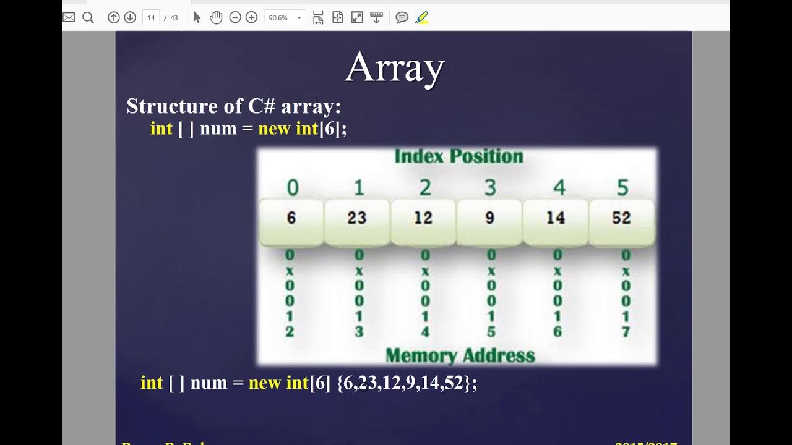Go to previous page arrow
792x445 pixels.
[x=113, y=17]
